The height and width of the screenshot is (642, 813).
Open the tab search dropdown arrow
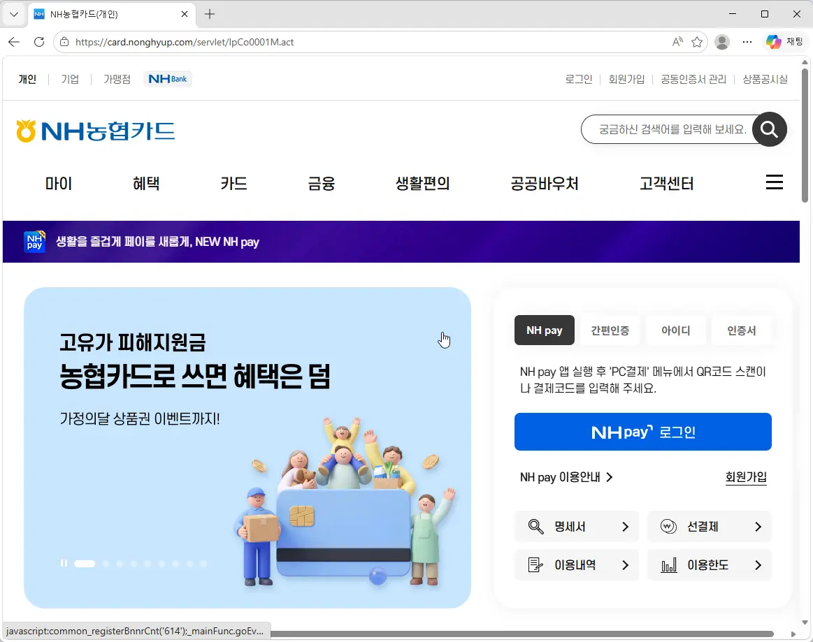tap(14, 14)
